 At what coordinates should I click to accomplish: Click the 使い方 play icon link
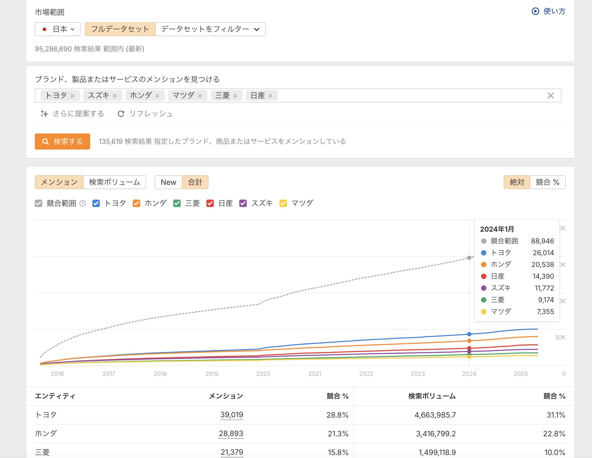[535, 12]
